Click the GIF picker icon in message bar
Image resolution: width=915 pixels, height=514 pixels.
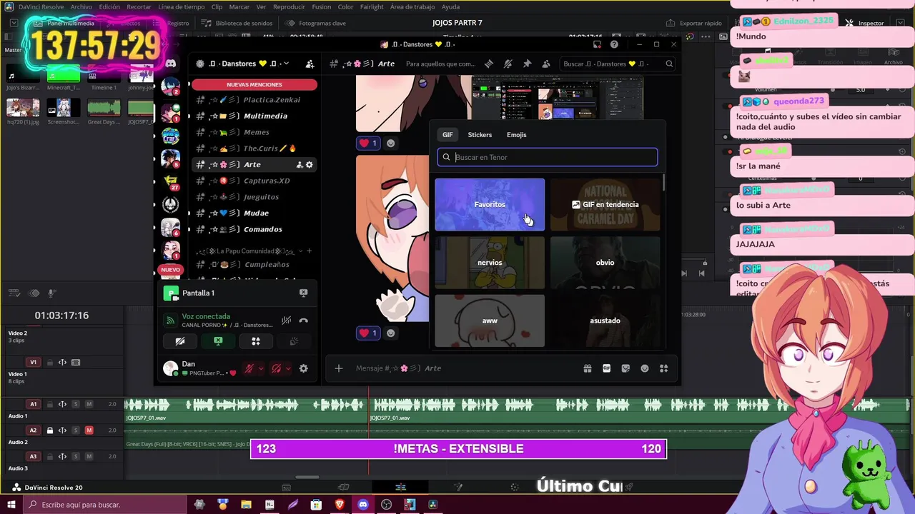coord(606,368)
